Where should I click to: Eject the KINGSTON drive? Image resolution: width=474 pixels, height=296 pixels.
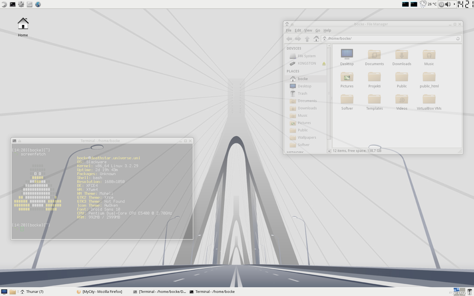click(x=324, y=64)
